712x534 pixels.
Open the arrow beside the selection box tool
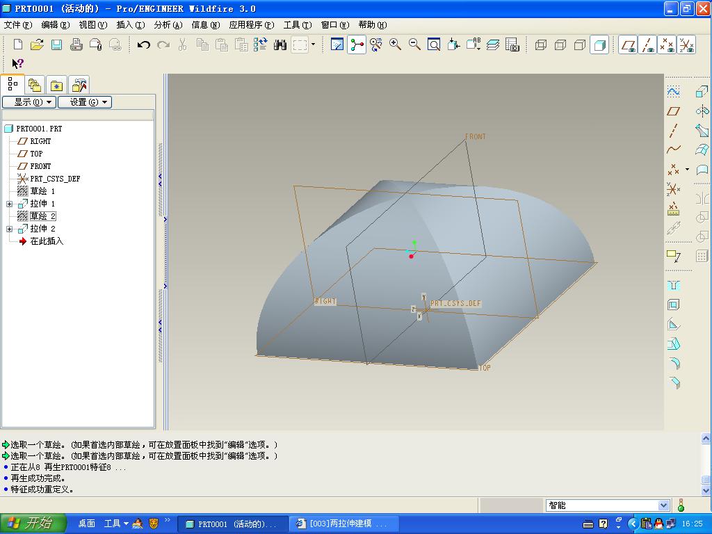(314, 44)
